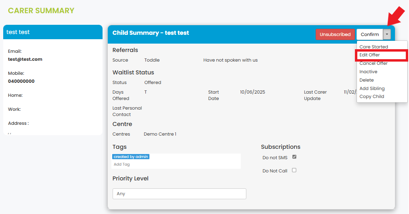Select Copy Child option
Image resolution: width=409 pixels, height=214 pixels.
371,96
